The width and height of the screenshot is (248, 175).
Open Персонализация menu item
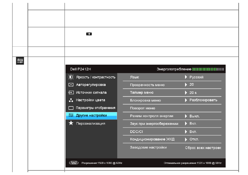tap(91, 124)
